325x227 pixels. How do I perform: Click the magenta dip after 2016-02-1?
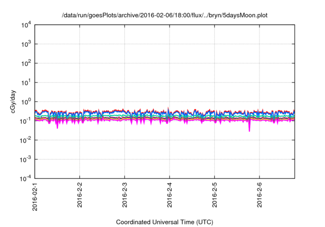pos(57,125)
